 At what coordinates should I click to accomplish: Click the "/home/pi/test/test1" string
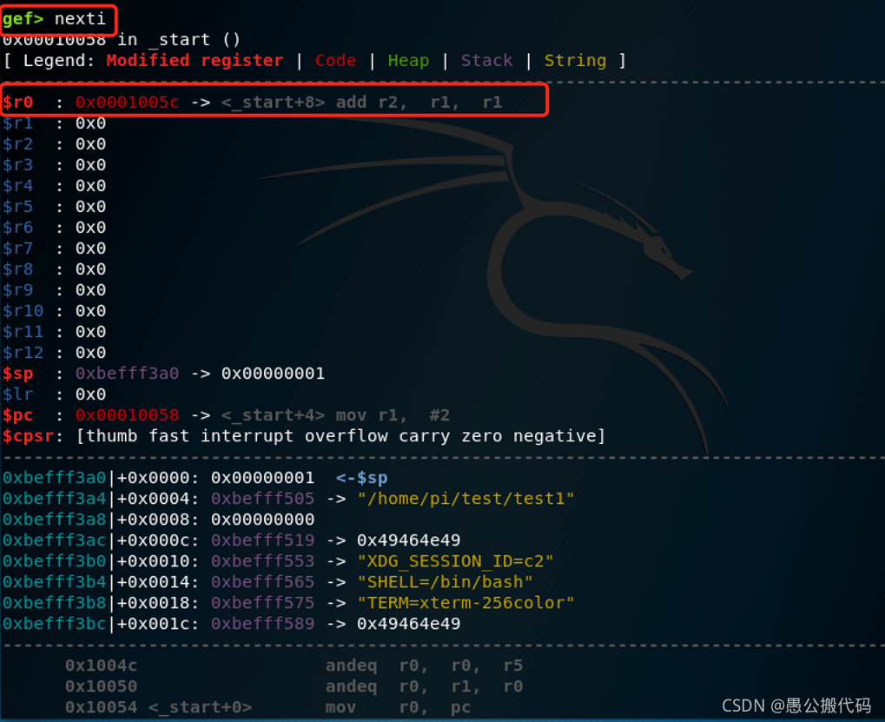click(x=466, y=499)
